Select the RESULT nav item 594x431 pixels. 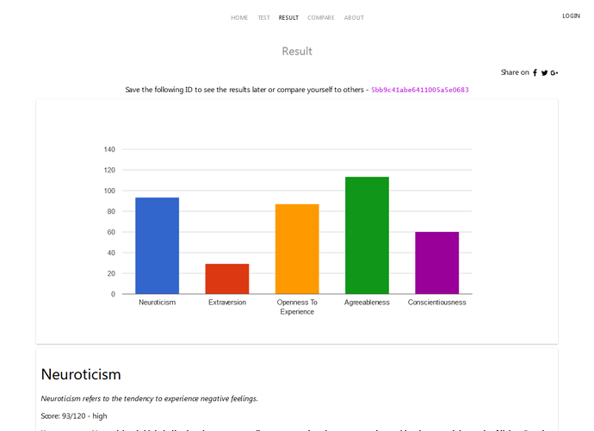point(288,18)
